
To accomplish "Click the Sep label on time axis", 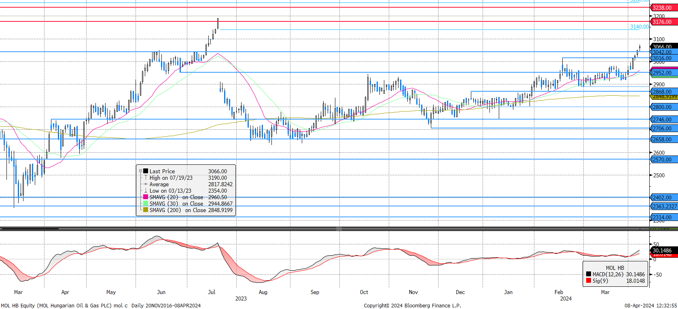I will (x=315, y=292).
